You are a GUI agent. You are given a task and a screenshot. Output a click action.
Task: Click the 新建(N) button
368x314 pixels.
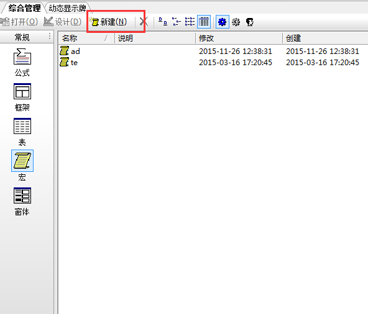[x=109, y=22]
